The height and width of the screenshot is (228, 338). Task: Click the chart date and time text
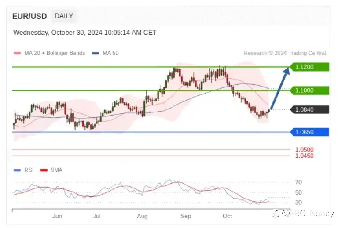tap(85, 33)
